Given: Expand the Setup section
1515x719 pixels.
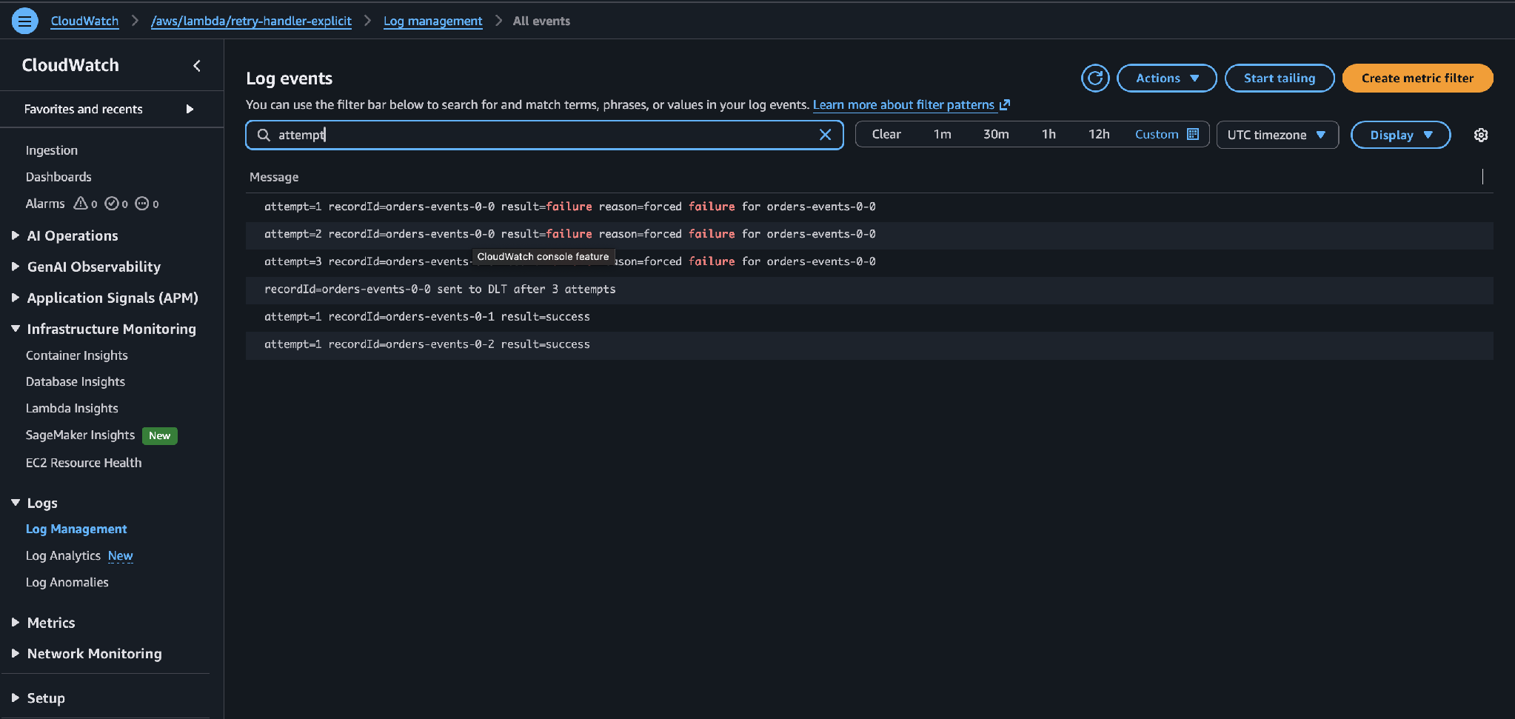Looking at the screenshot, I should (16, 698).
